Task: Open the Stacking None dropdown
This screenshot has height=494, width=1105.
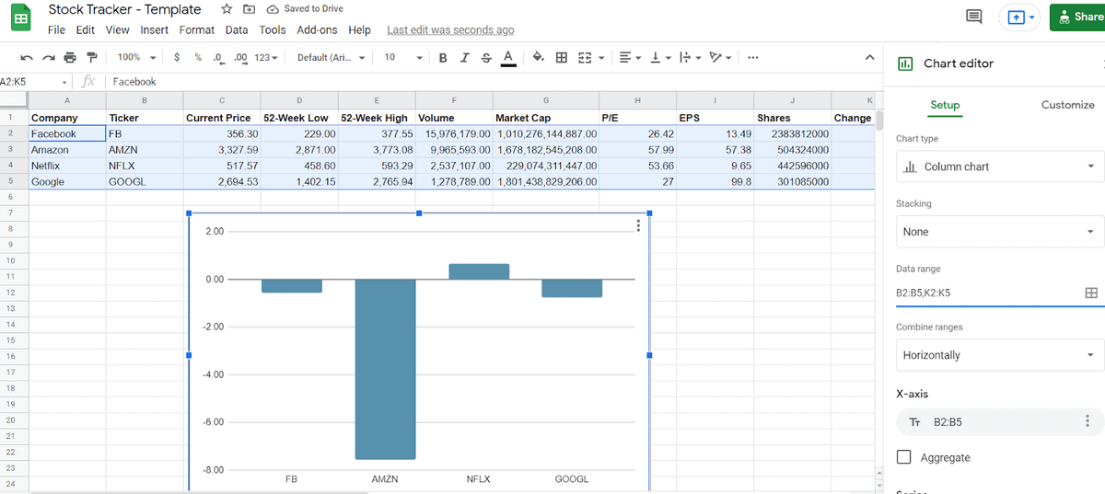Action: [1000, 232]
